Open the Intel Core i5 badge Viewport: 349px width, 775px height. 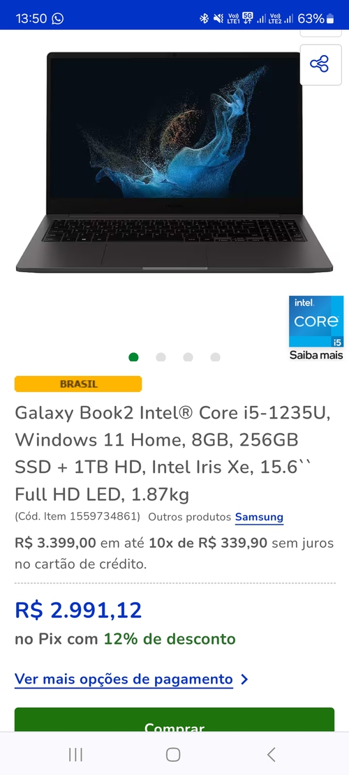316,322
